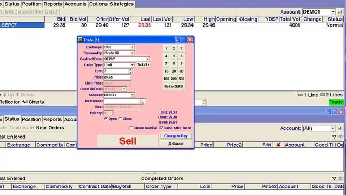
Task: Click the Change to Buy button
Action: (176, 136)
